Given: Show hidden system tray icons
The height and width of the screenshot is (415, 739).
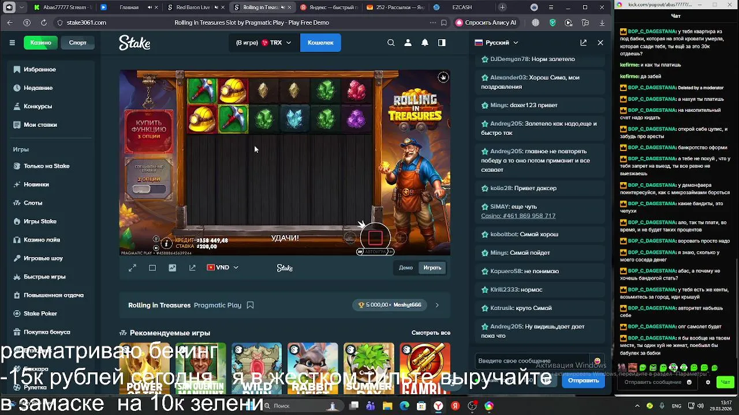Looking at the screenshot, I should (x=637, y=406).
